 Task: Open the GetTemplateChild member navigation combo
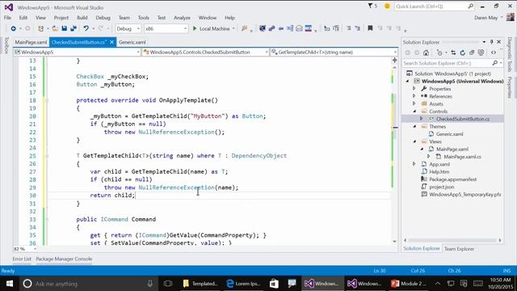click(334, 52)
